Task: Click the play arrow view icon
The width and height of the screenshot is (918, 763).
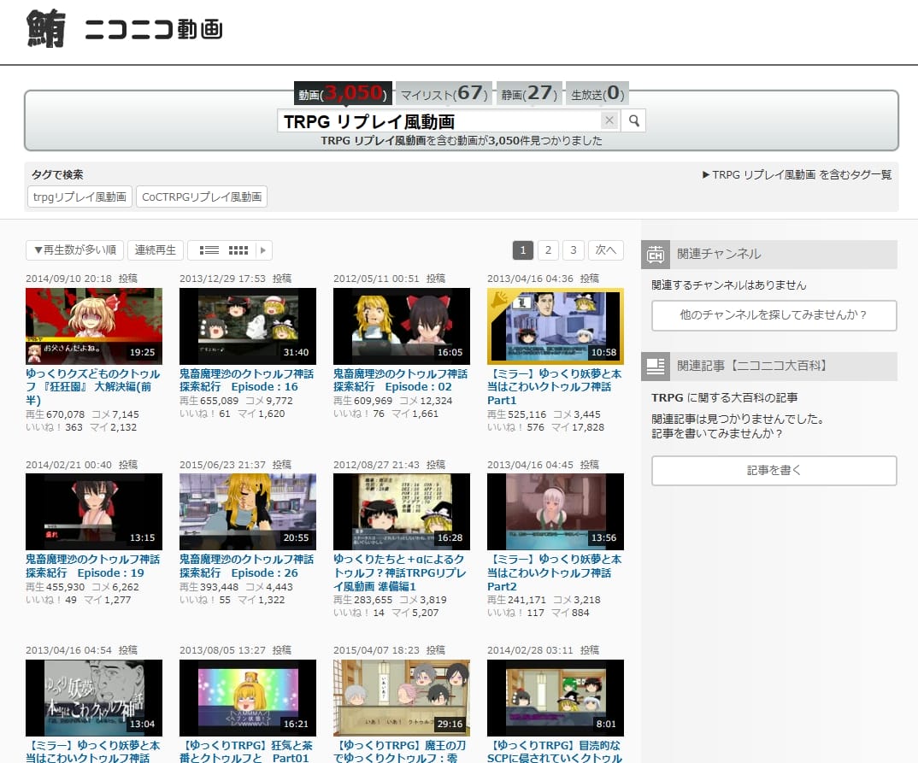Action: click(263, 250)
